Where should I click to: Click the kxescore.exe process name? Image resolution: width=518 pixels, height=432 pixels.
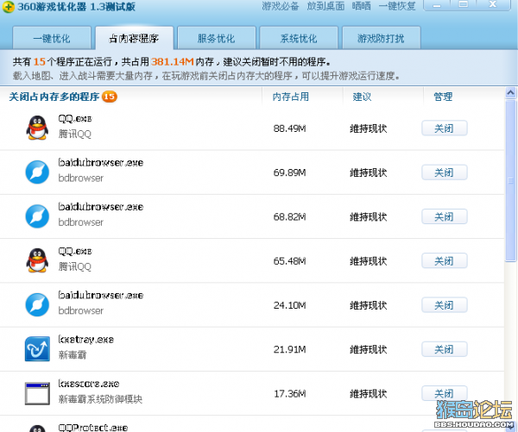coord(89,384)
